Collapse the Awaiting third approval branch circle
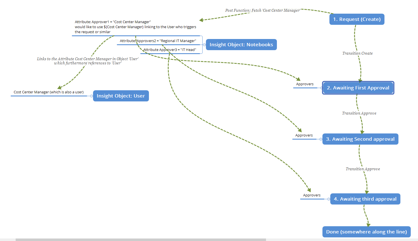 point(329,199)
